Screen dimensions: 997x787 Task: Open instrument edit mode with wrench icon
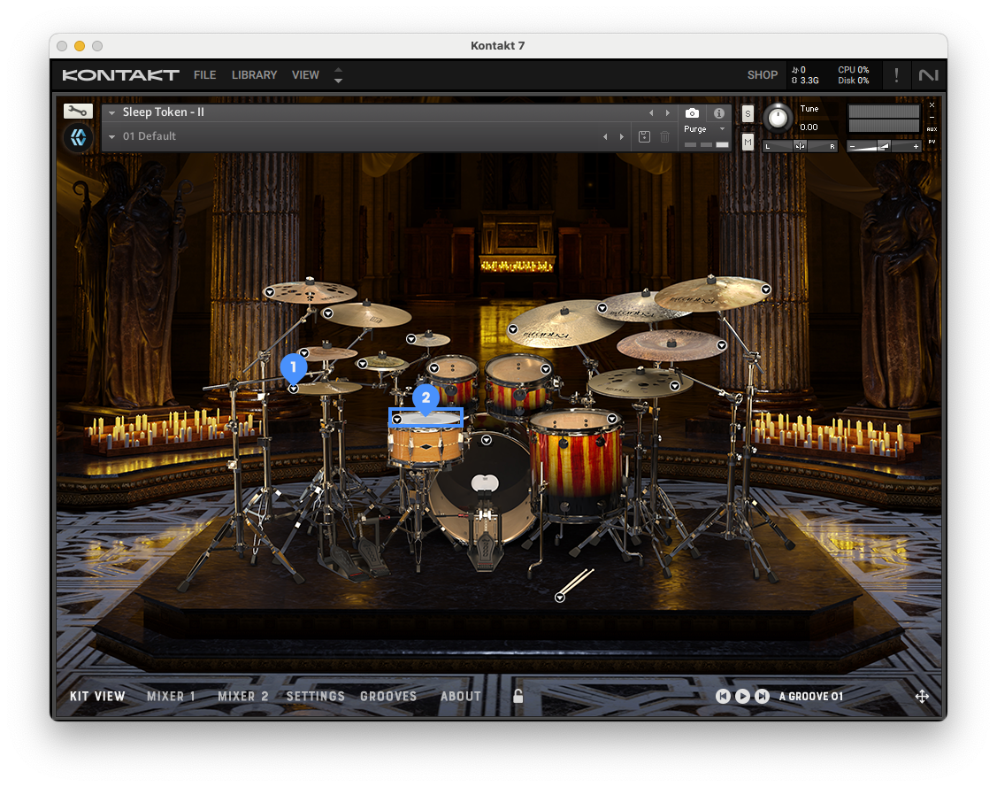(78, 112)
